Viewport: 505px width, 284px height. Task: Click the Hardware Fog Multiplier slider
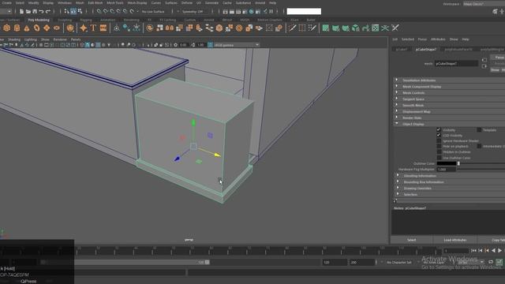[481, 169]
